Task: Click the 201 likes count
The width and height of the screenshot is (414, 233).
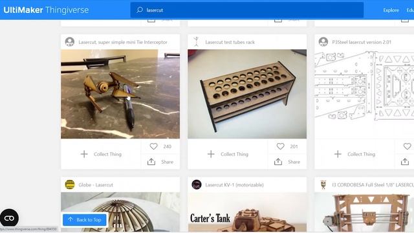Action: 294,146
